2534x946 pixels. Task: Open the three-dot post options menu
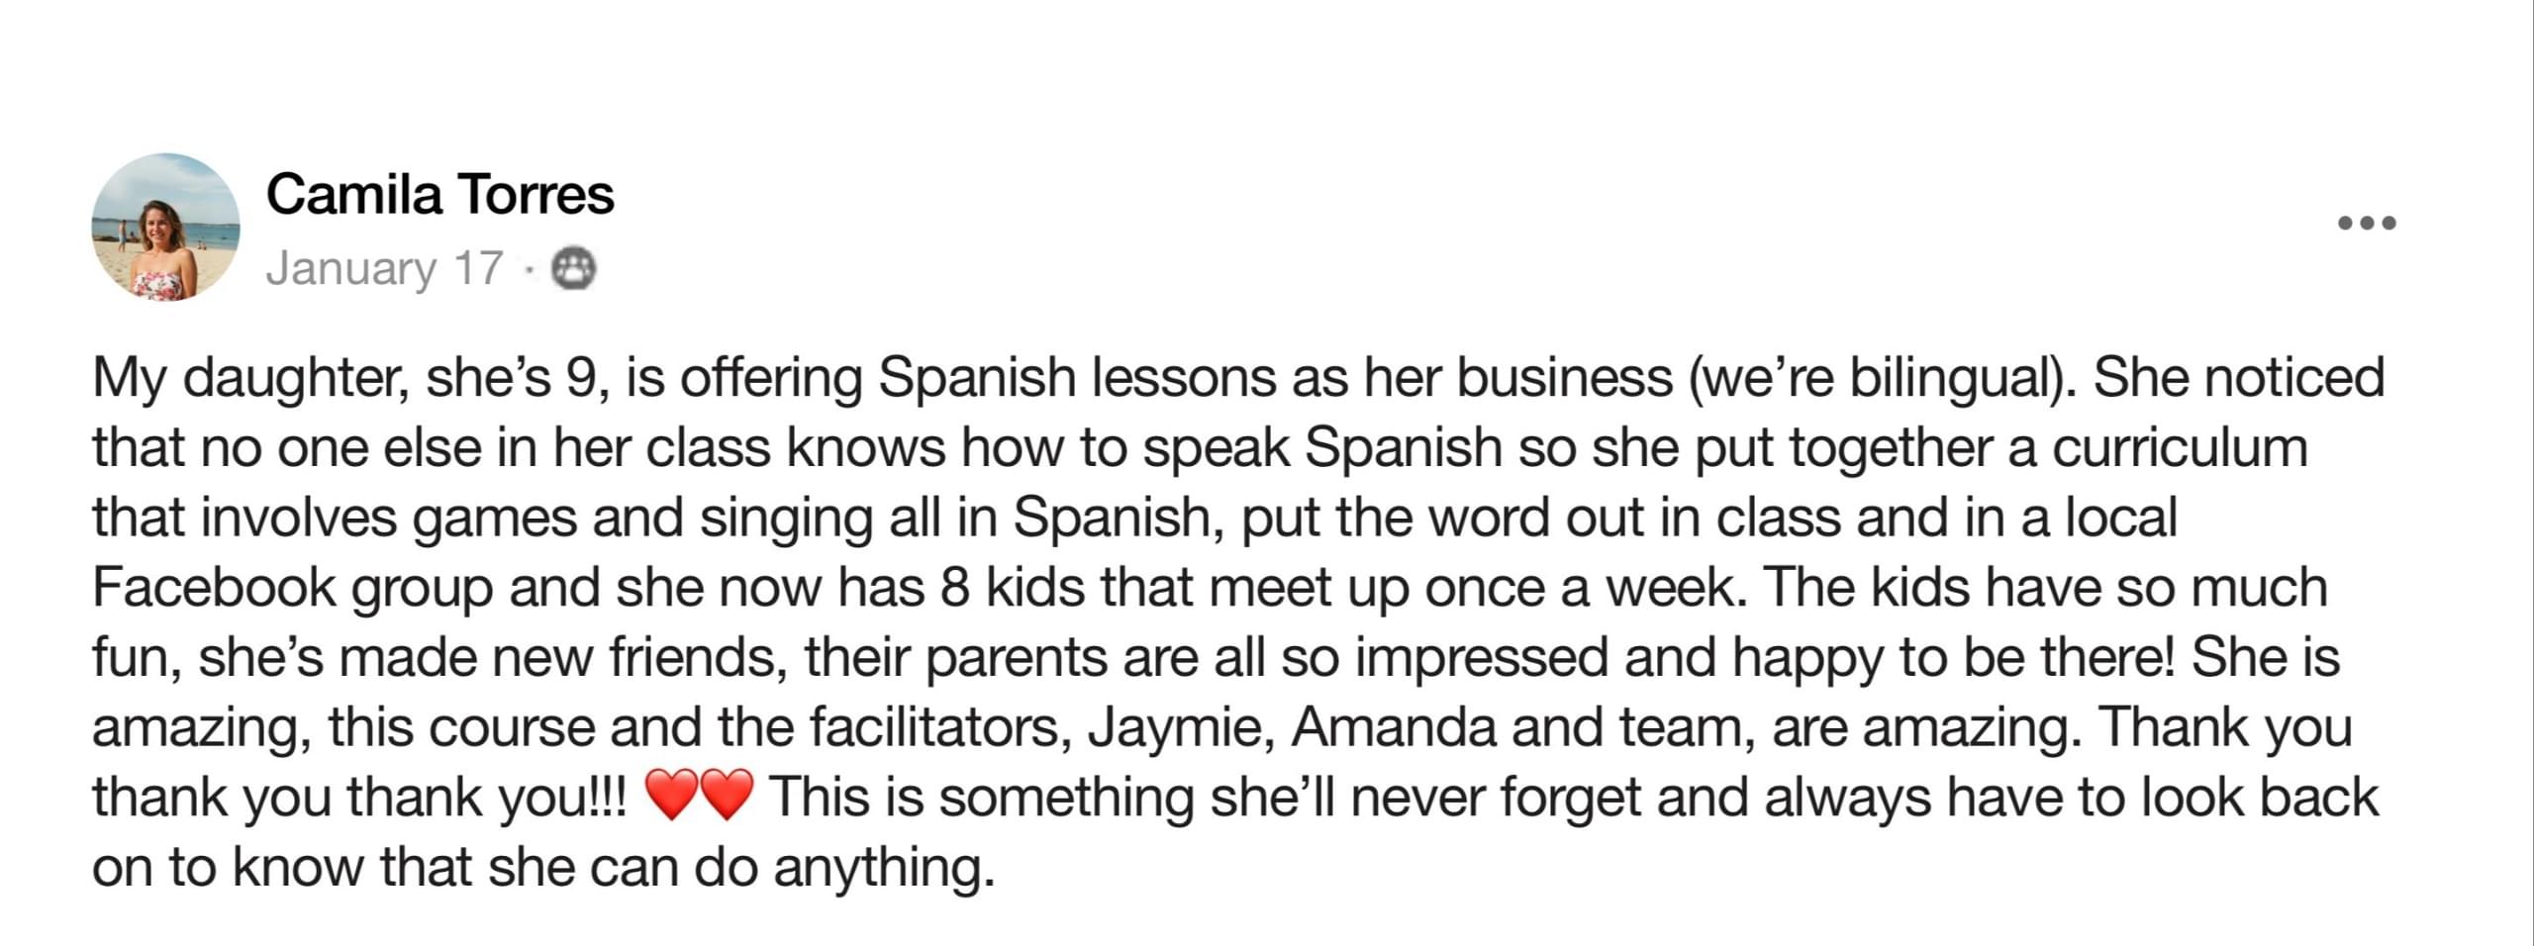(x=2366, y=223)
